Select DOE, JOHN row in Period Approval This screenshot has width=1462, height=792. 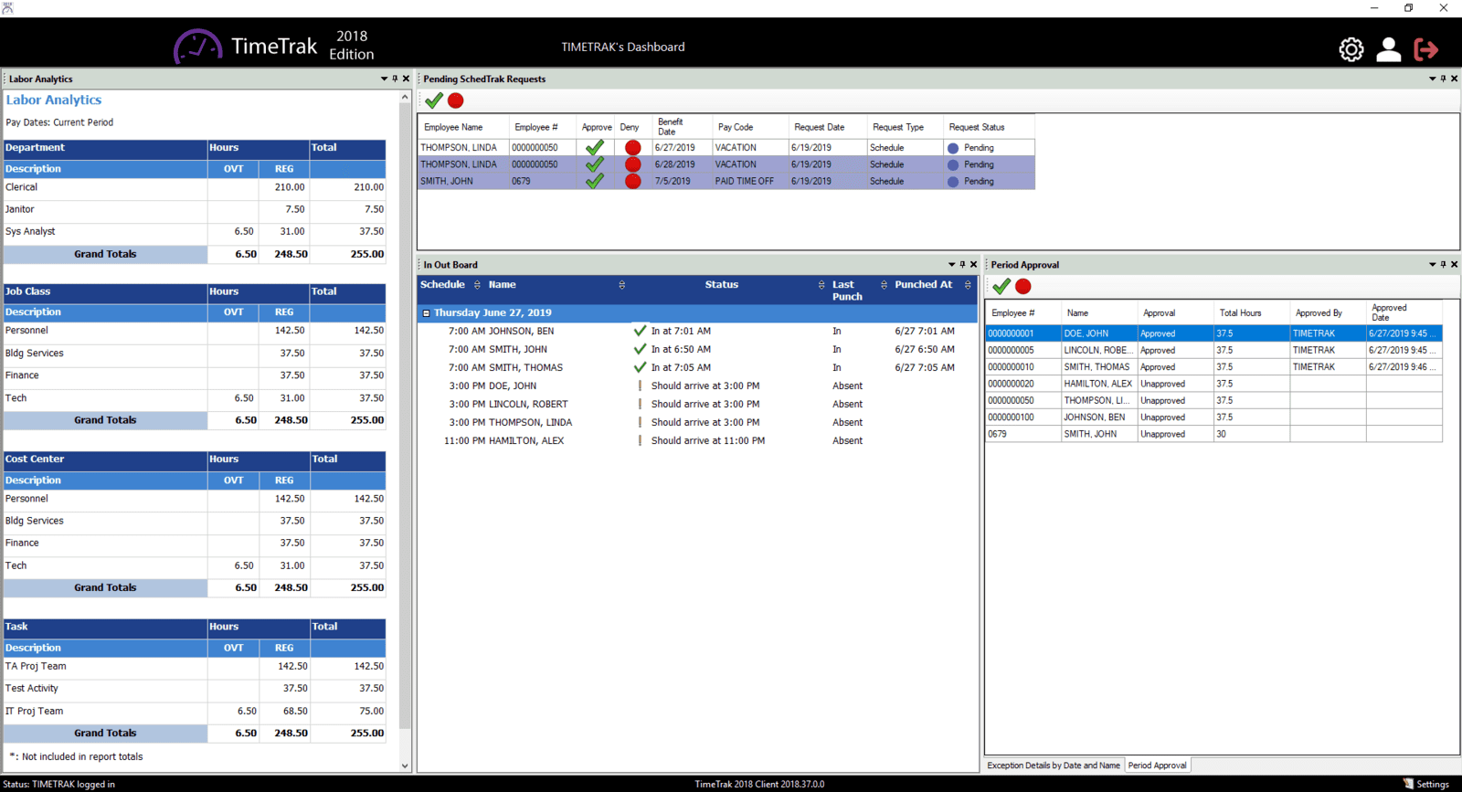click(1213, 333)
